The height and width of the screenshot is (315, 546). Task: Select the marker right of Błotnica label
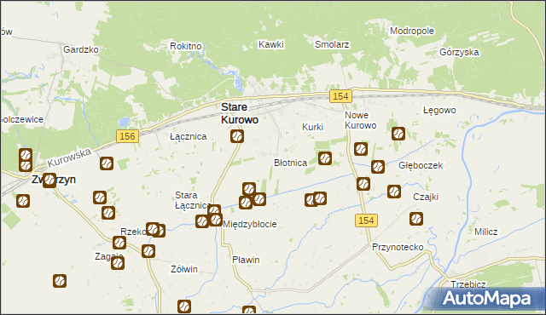pos(324,158)
